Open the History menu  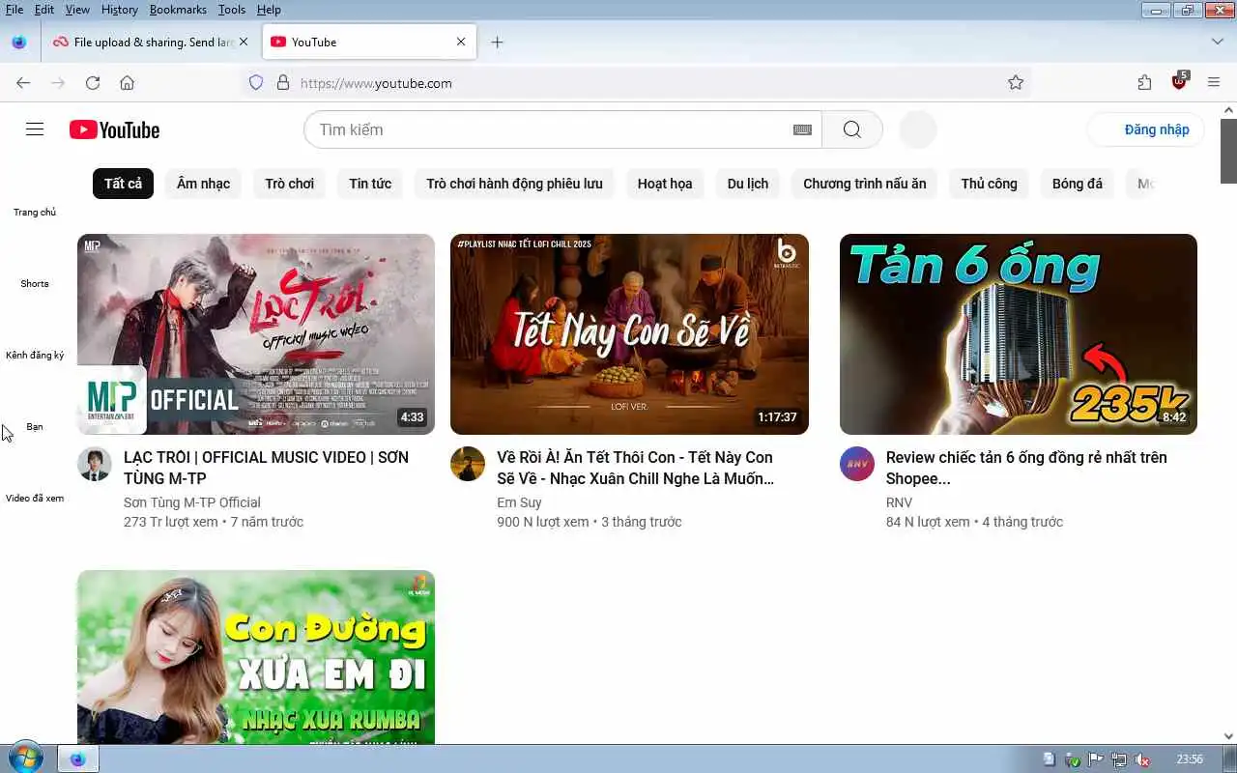click(x=120, y=10)
